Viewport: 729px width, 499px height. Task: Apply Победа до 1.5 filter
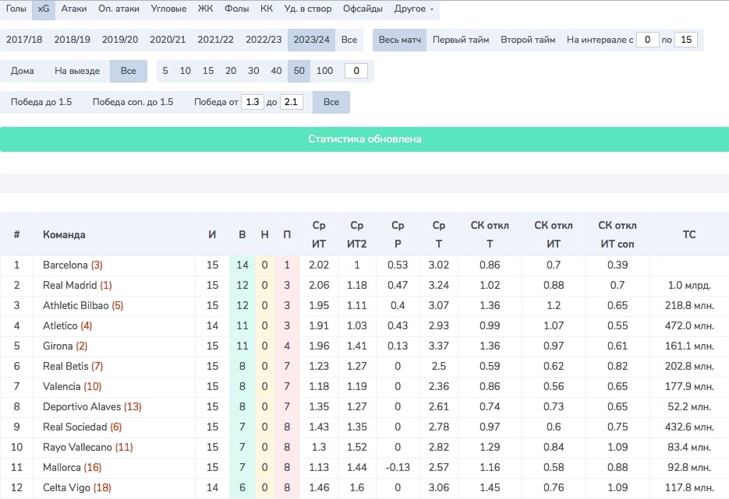[x=41, y=102]
